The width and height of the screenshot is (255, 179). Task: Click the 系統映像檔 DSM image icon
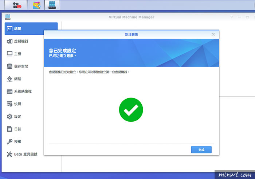tap(9, 91)
